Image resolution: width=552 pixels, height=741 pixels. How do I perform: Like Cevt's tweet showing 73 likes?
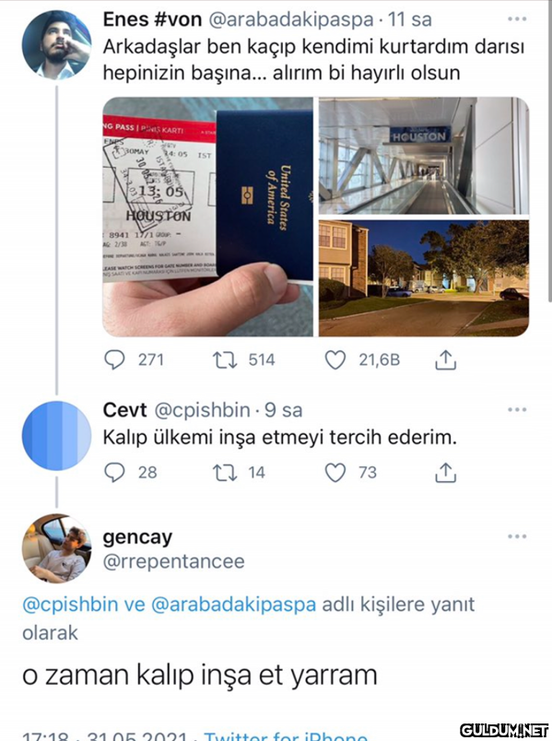click(335, 472)
